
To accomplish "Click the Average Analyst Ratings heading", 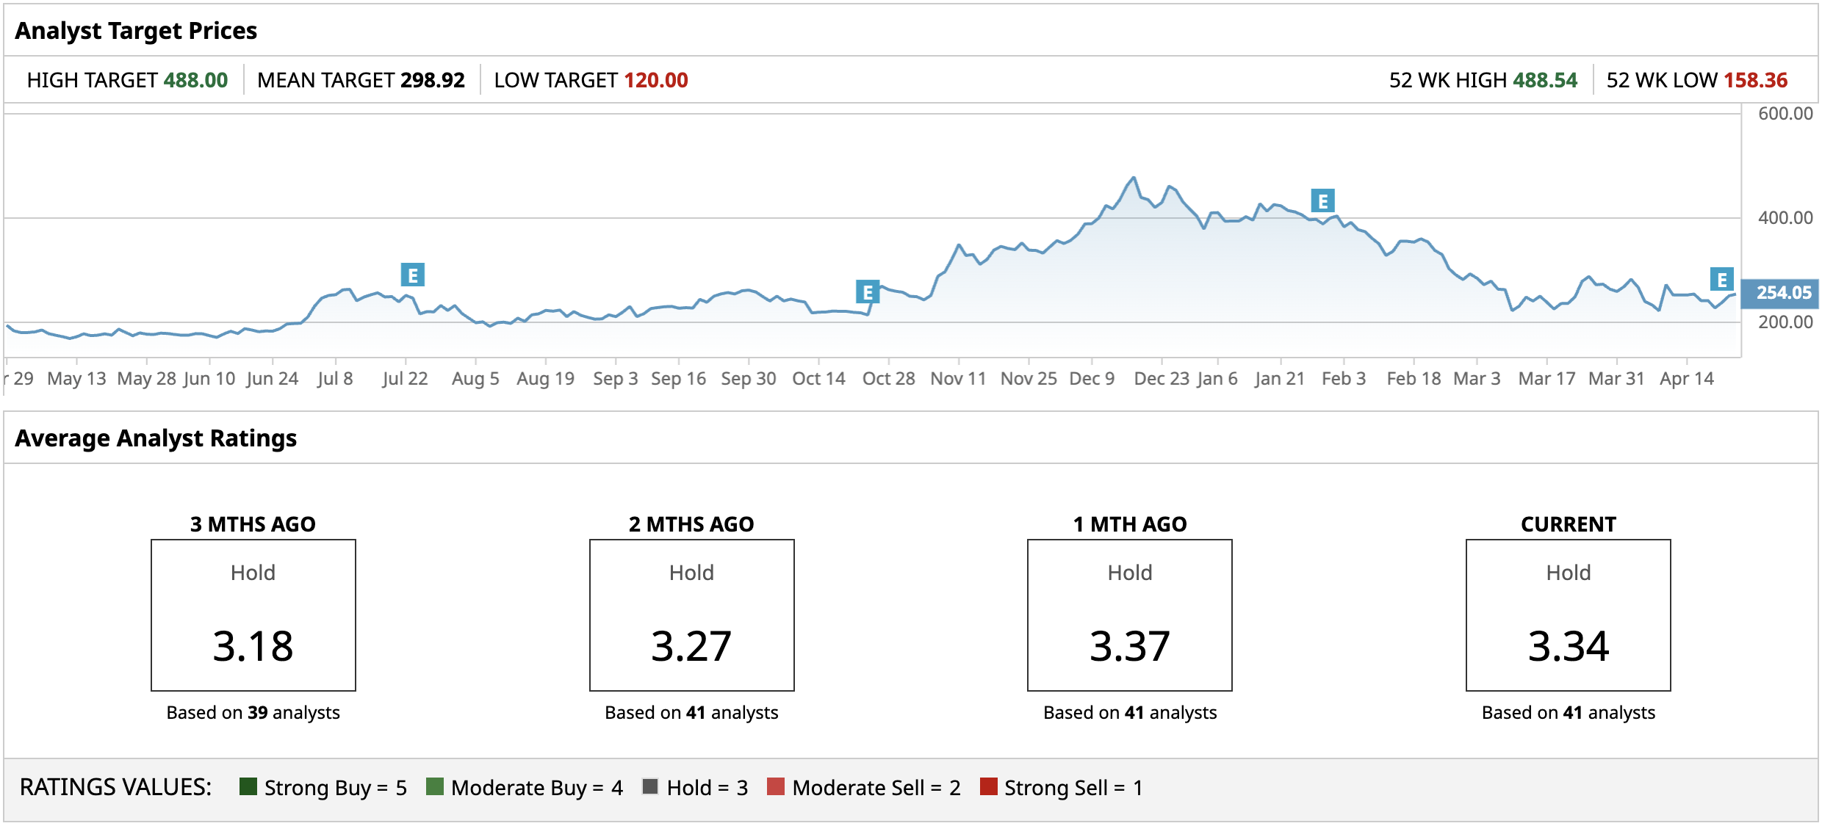I will tap(156, 438).
